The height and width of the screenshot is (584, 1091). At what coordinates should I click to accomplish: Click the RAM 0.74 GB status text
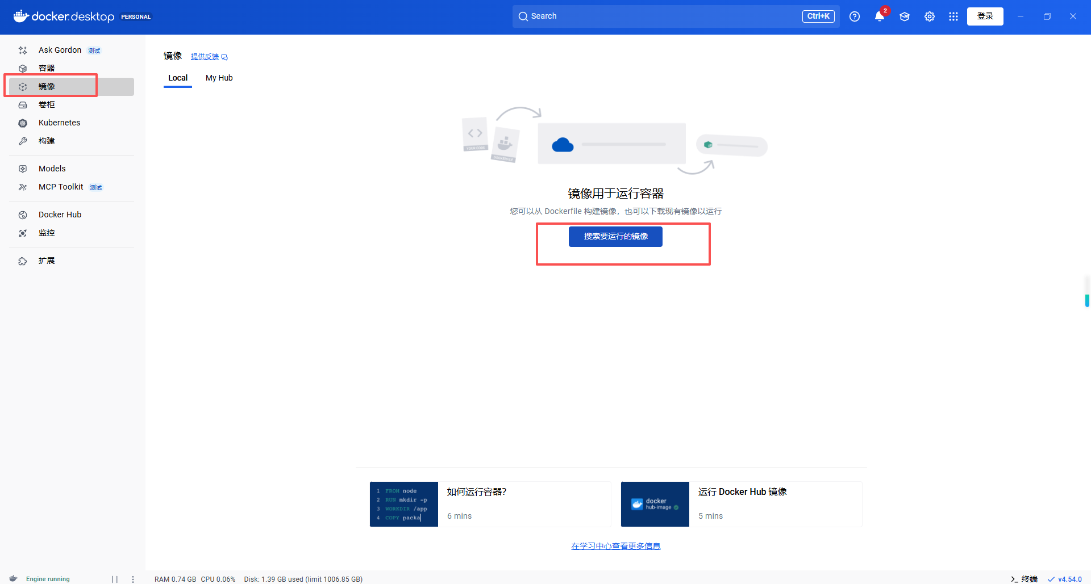[x=175, y=579]
